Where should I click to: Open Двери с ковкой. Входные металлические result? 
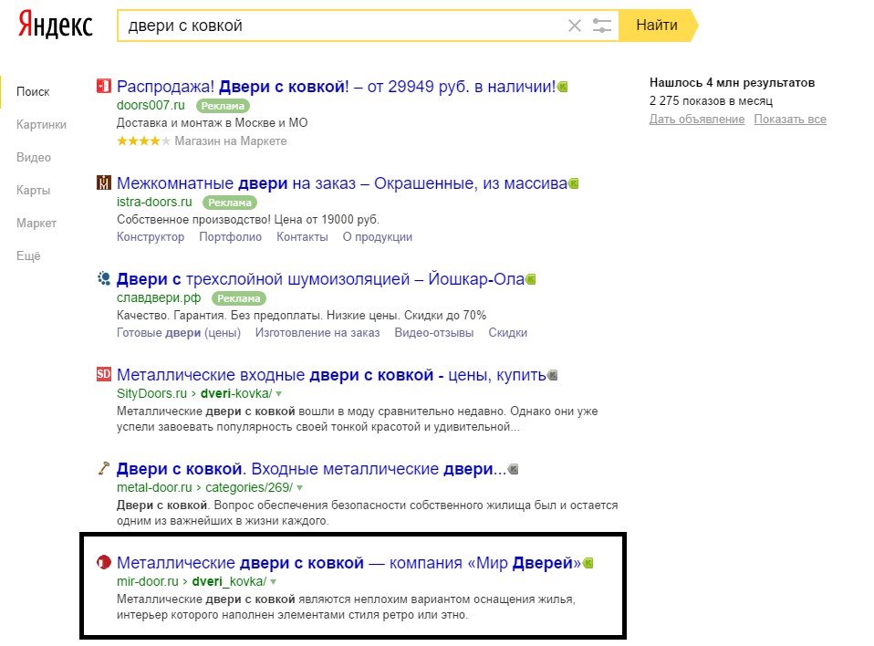click(312, 469)
